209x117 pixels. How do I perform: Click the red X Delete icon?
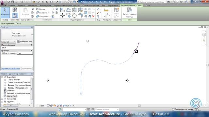[93, 16]
